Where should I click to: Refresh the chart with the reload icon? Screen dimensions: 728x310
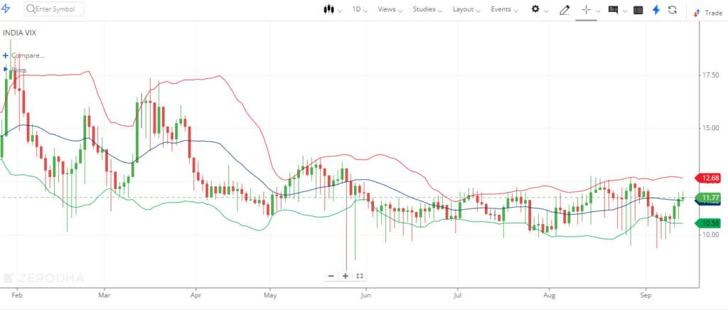672,10
